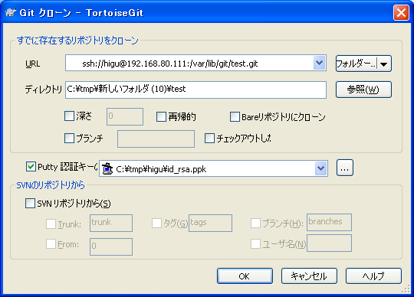This screenshot has height=297, width=414.
Task: Close the Git clone dialog
Action: point(401,13)
